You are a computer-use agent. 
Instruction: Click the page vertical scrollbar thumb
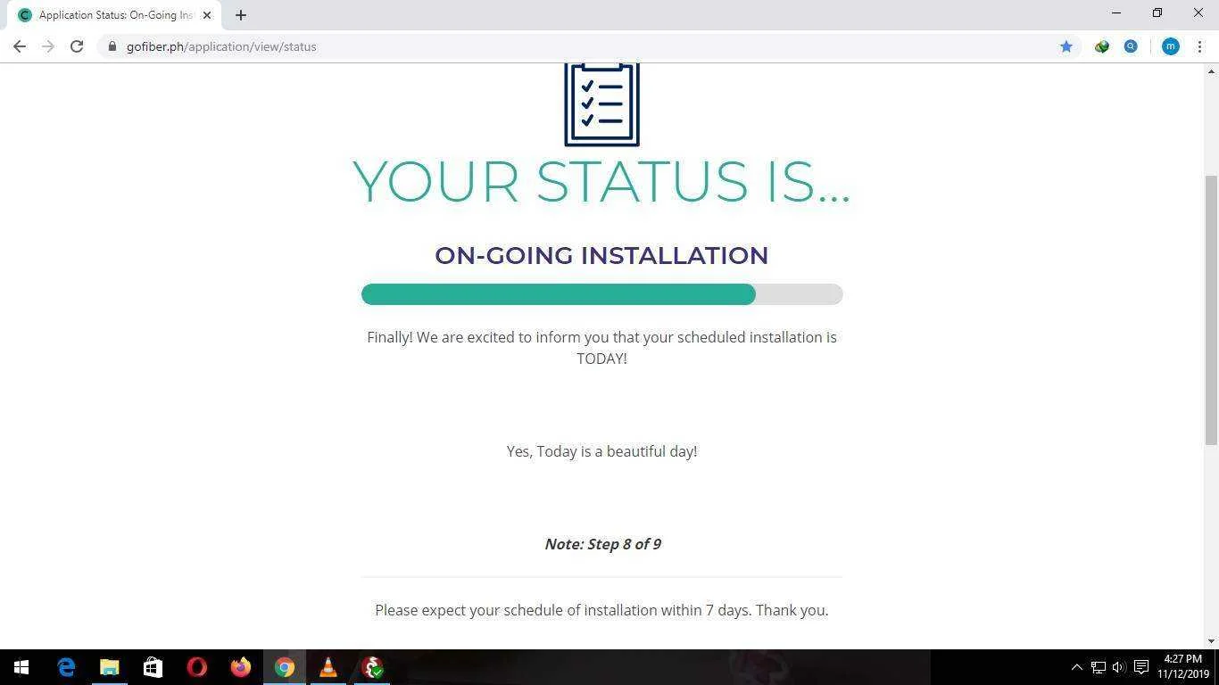point(1211,309)
